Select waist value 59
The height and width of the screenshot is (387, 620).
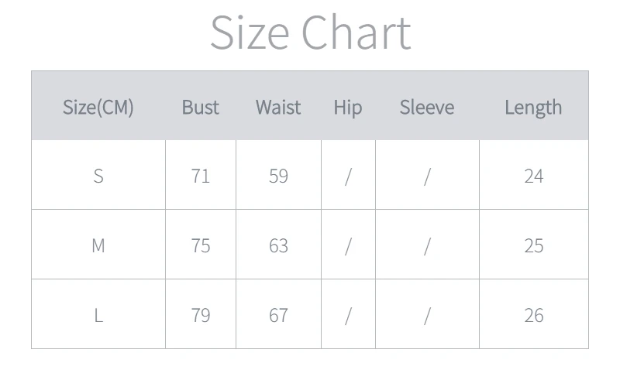point(278,176)
